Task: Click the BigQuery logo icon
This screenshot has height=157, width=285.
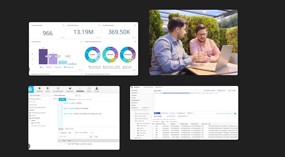Action: (132, 88)
